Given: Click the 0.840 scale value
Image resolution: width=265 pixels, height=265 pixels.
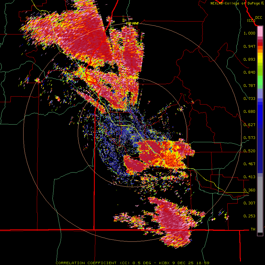Looking at the screenshot, I should (249, 72).
